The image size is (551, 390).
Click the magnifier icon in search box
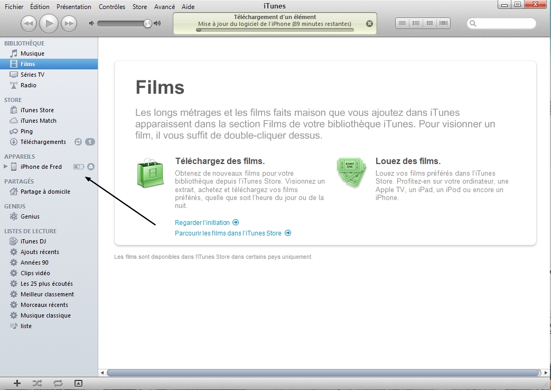(x=473, y=24)
